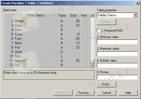Close the Create Paradox 7 Table dialog
Image resolution: width=141 pixels, height=99 pixels.
138,3
